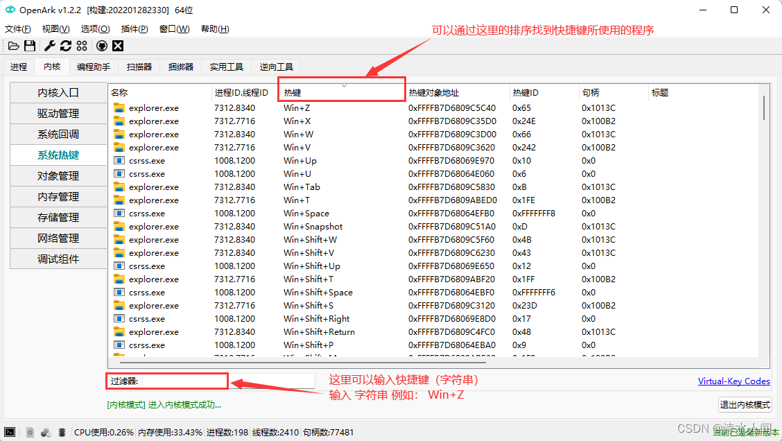Open the console icon in the status bar

click(10, 433)
